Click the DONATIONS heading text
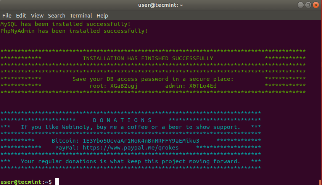Screen dimensions: 322x185 tap(122, 120)
